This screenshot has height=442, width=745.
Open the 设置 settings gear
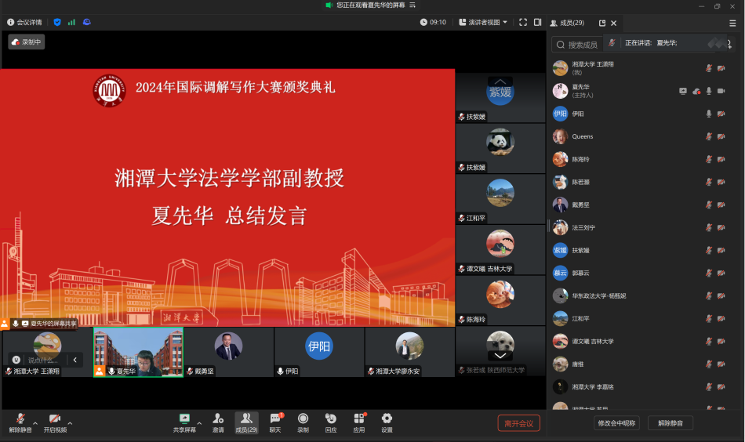tap(387, 419)
